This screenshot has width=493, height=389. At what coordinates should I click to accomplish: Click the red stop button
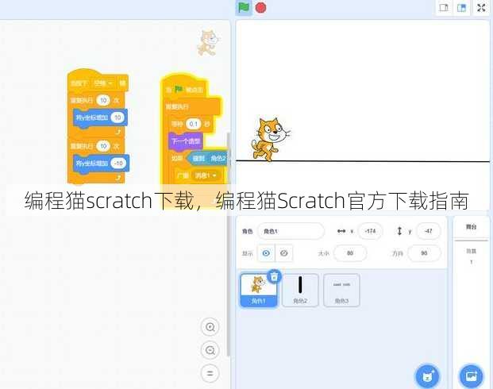(260, 8)
